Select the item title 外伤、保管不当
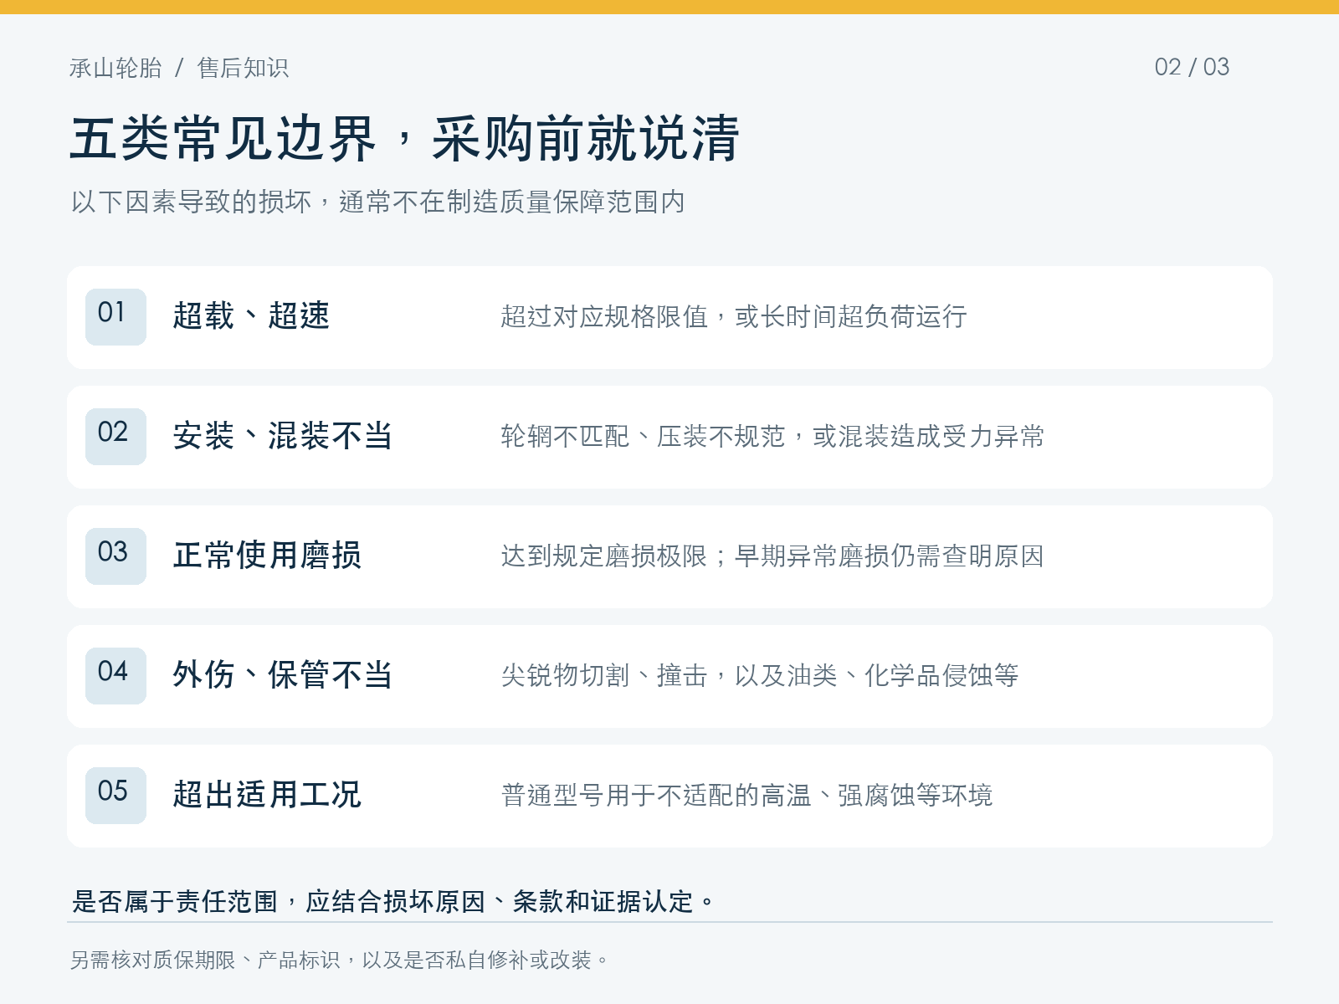The height and width of the screenshot is (1004, 1339). click(283, 675)
